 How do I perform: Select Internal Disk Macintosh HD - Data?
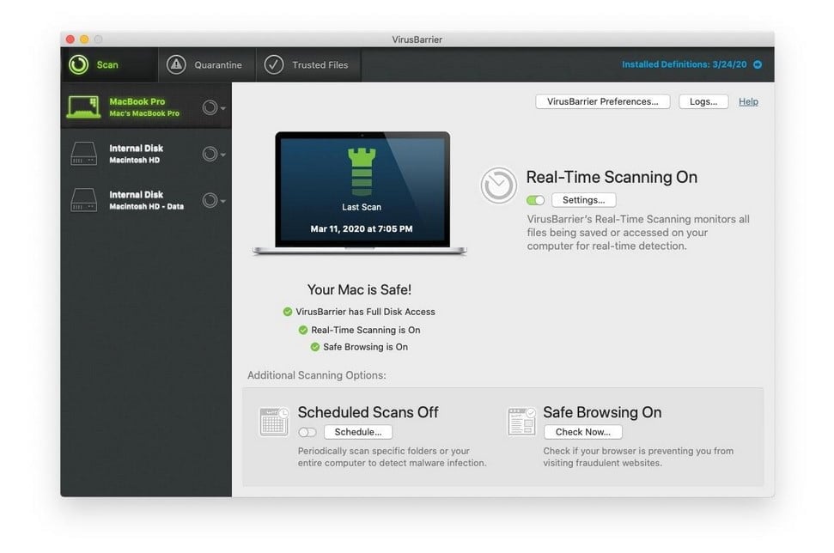pyautogui.click(x=146, y=200)
